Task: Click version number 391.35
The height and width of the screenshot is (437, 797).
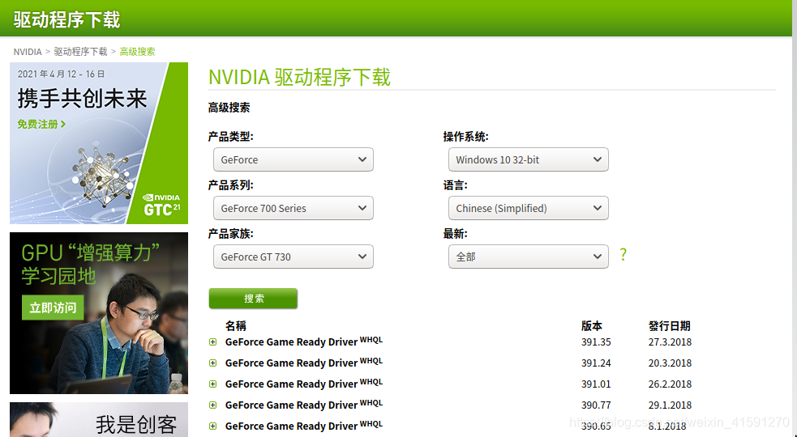Action: [596, 342]
